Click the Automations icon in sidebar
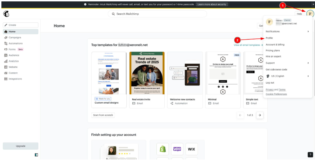Image resolution: width=315 pixels, height=160 pixels. click(6, 43)
